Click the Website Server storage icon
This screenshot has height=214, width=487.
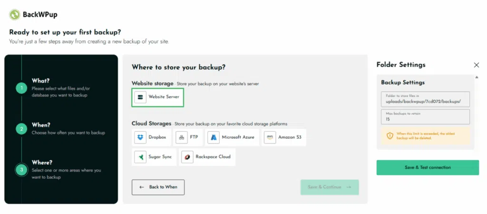[x=140, y=97]
